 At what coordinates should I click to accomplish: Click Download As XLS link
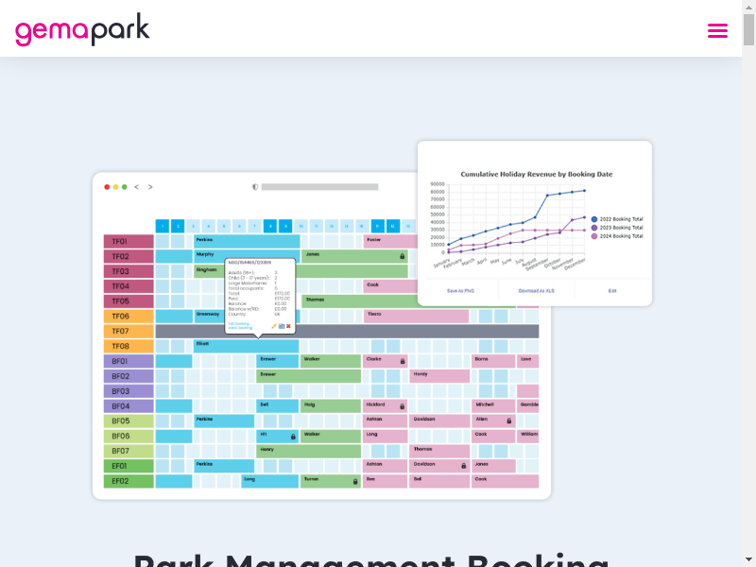click(536, 291)
